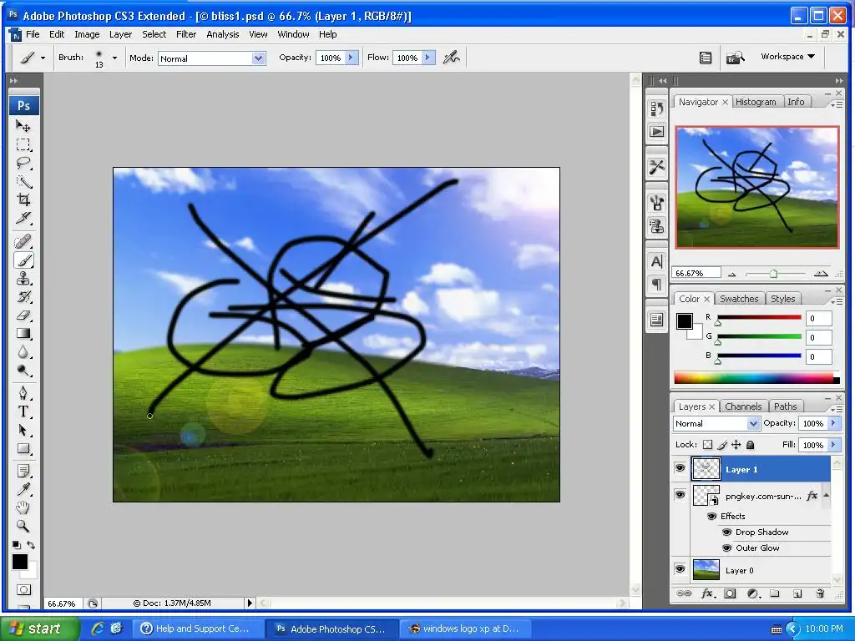Open the Workspace dropdown
This screenshot has height=641, width=855.
click(787, 56)
